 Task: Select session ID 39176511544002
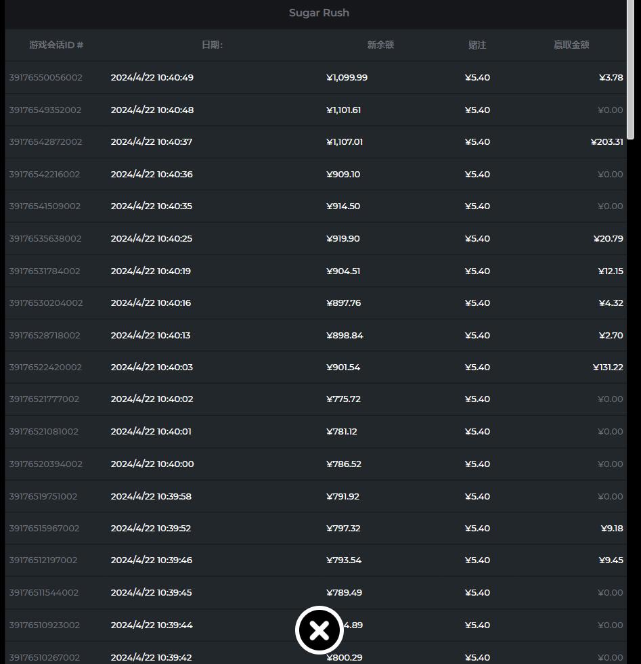click(x=43, y=592)
